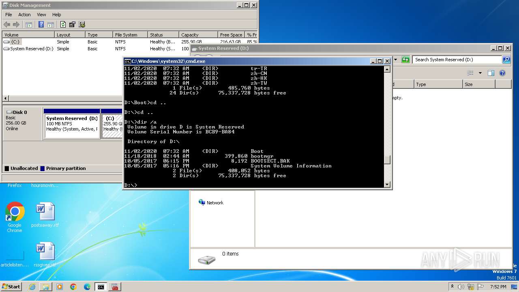
Task: Click the Forward arrow in Disk Management toolbar
Action: pos(16,24)
